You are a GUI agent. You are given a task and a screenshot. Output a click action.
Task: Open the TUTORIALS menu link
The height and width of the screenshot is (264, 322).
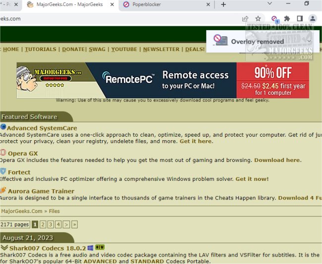(x=41, y=49)
